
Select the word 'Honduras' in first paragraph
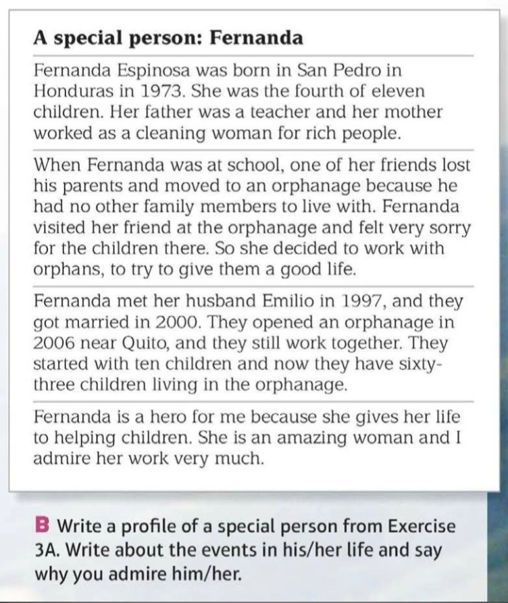(74, 91)
